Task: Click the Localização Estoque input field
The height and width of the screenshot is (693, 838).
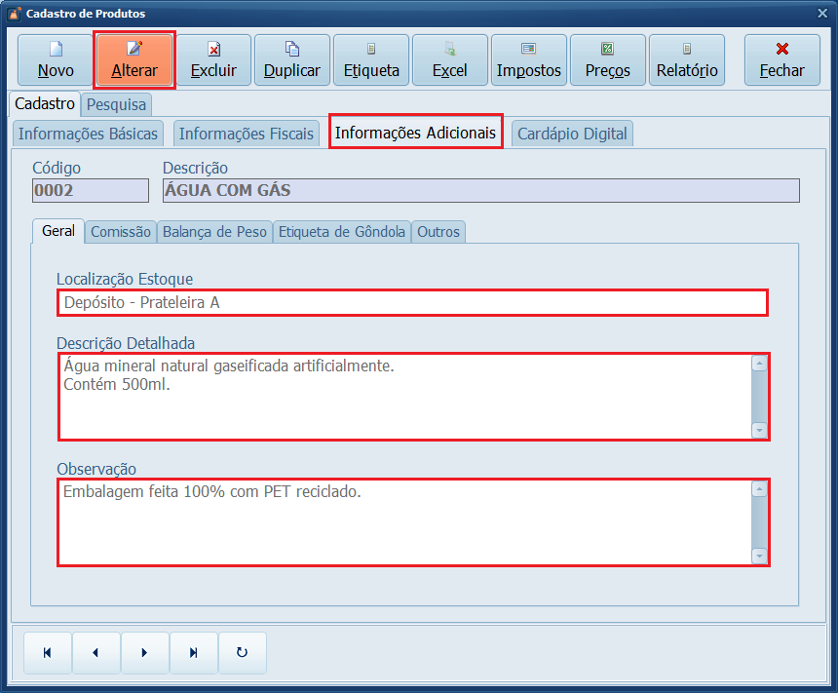Action: click(411, 303)
